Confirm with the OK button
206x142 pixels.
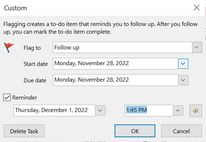(135, 131)
